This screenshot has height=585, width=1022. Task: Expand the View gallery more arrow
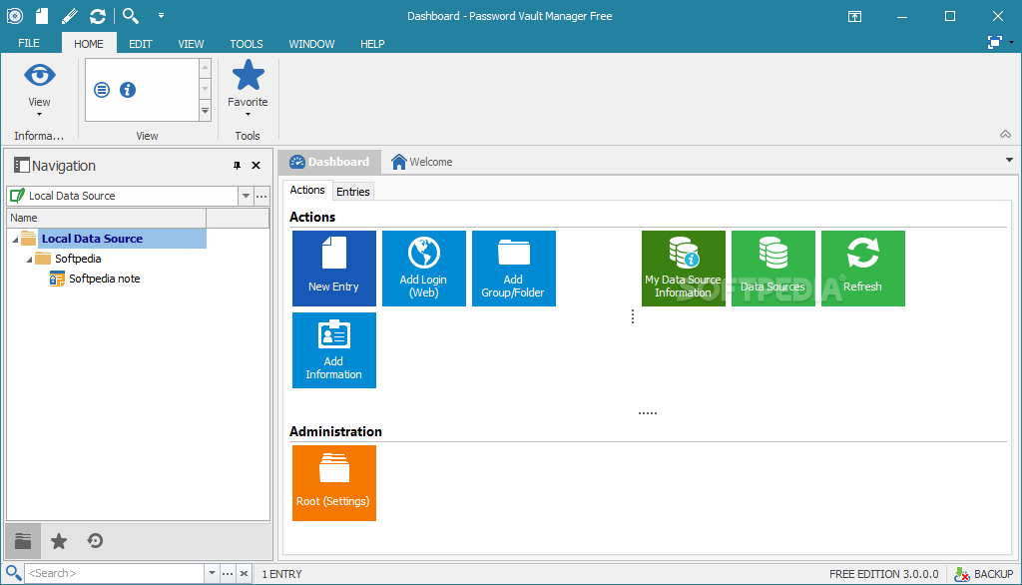pos(206,111)
